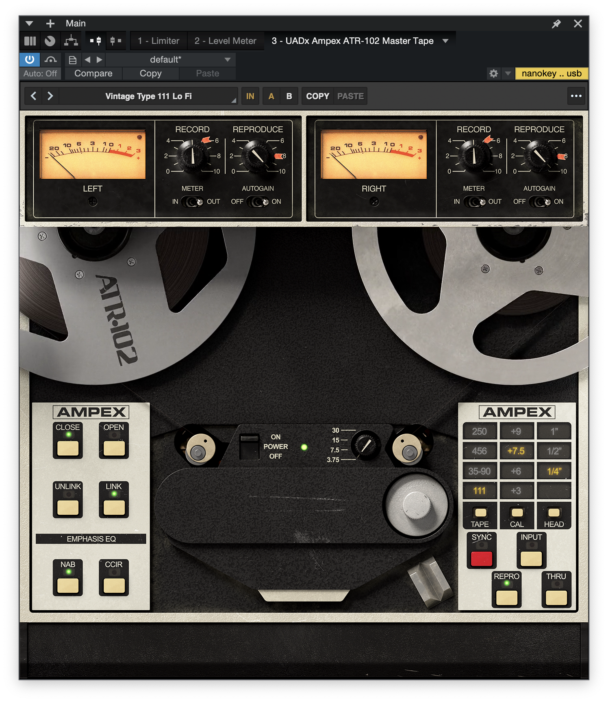608x702 pixels.
Task: Select previous UAD preset chevron
Action: tap(34, 96)
